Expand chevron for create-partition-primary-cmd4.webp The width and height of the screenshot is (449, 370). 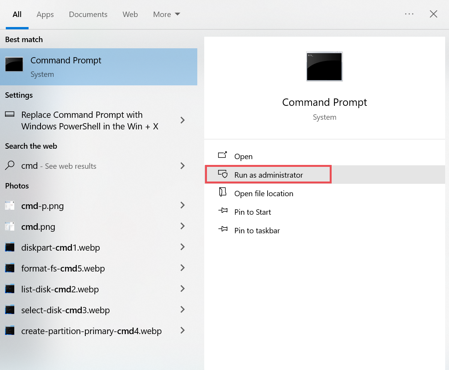(182, 331)
